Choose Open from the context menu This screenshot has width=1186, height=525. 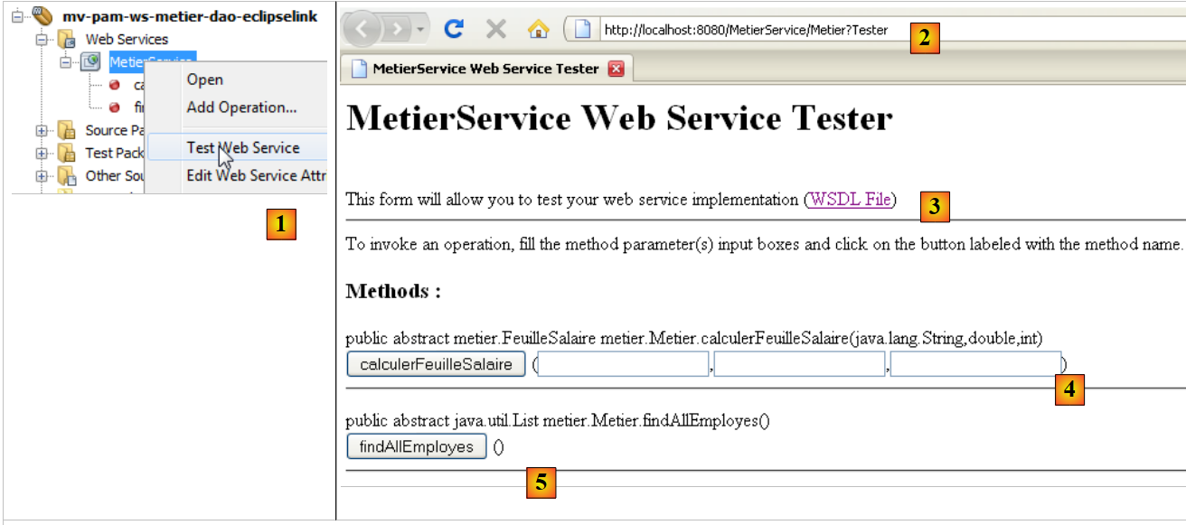(x=204, y=80)
